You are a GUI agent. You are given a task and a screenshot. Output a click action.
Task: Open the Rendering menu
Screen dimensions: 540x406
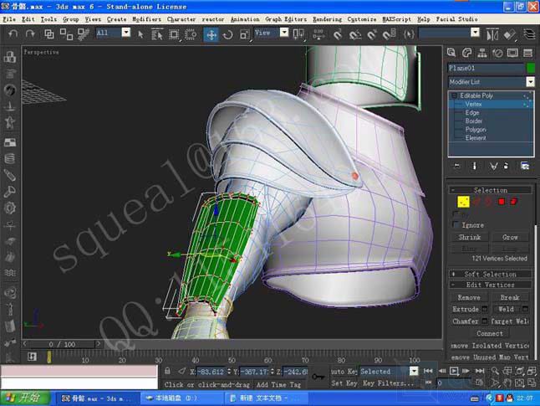coord(327,19)
